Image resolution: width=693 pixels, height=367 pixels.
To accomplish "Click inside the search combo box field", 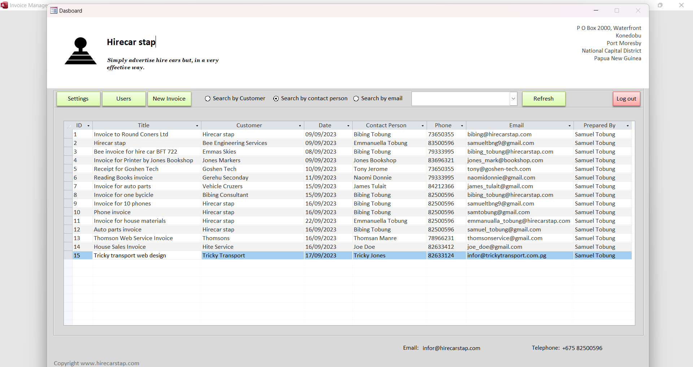I will (461, 99).
